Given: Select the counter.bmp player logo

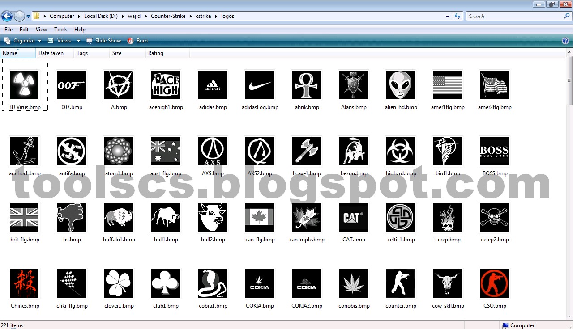Looking at the screenshot, I should coord(400,283).
